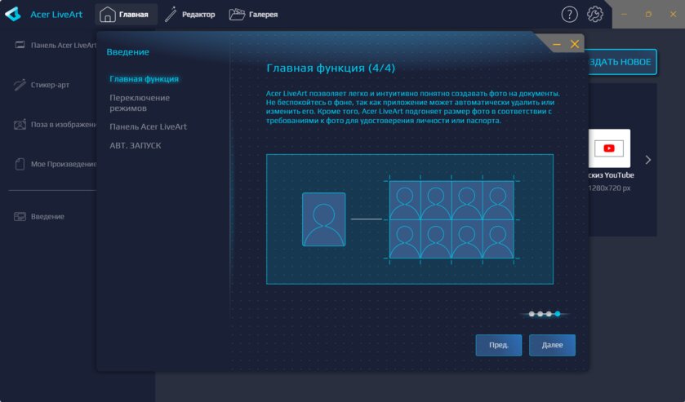Viewport: 685px width, 402px height.
Task: Minimize the Введение dialog
Action: pos(557,44)
